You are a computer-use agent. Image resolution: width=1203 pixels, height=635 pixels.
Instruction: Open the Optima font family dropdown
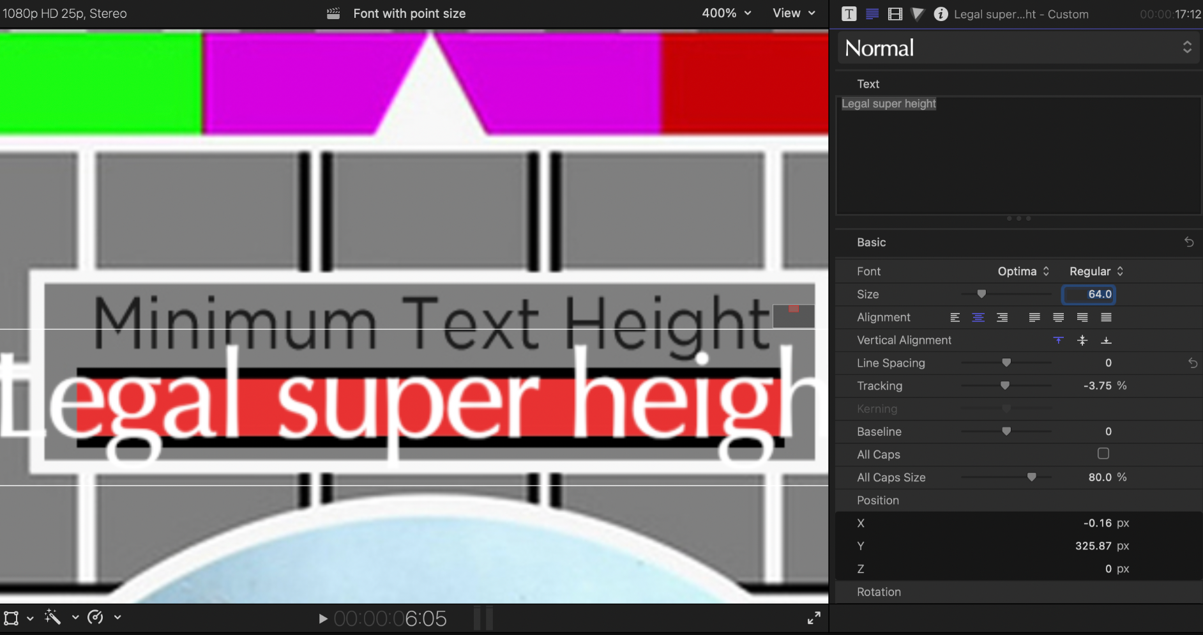[1024, 272]
